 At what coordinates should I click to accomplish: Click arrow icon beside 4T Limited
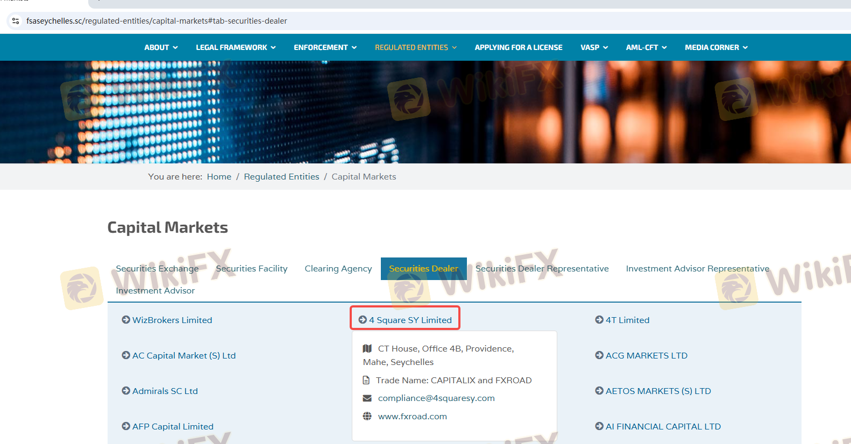599,320
